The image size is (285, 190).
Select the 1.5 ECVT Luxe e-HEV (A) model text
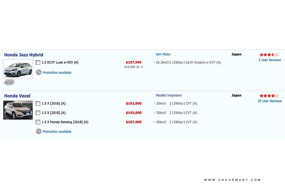click(x=60, y=62)
